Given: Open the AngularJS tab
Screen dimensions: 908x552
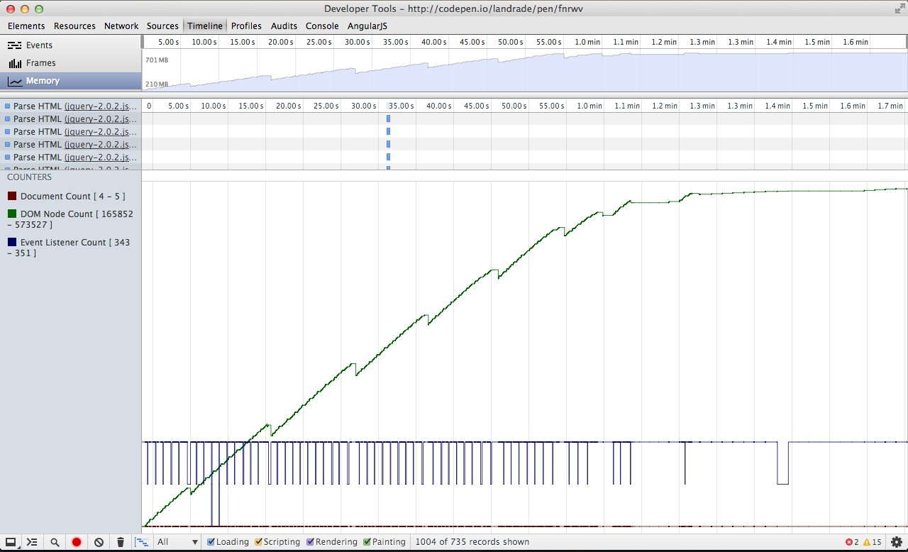Looking at the screenshot, I should point(367,26).
